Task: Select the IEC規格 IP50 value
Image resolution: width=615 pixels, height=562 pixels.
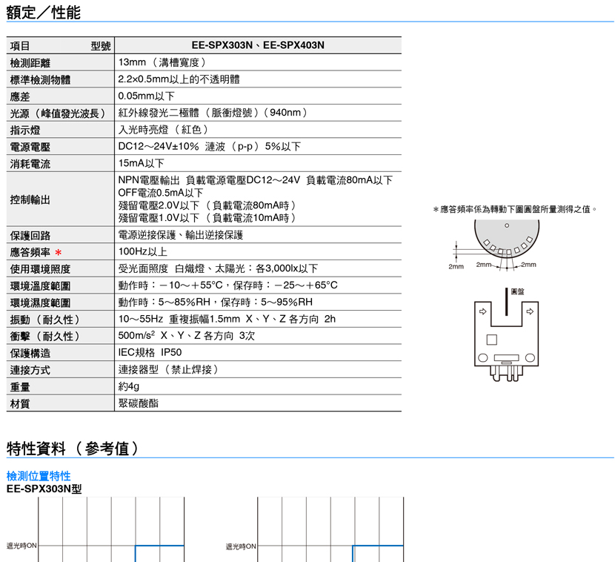Action: pos(150,353)
